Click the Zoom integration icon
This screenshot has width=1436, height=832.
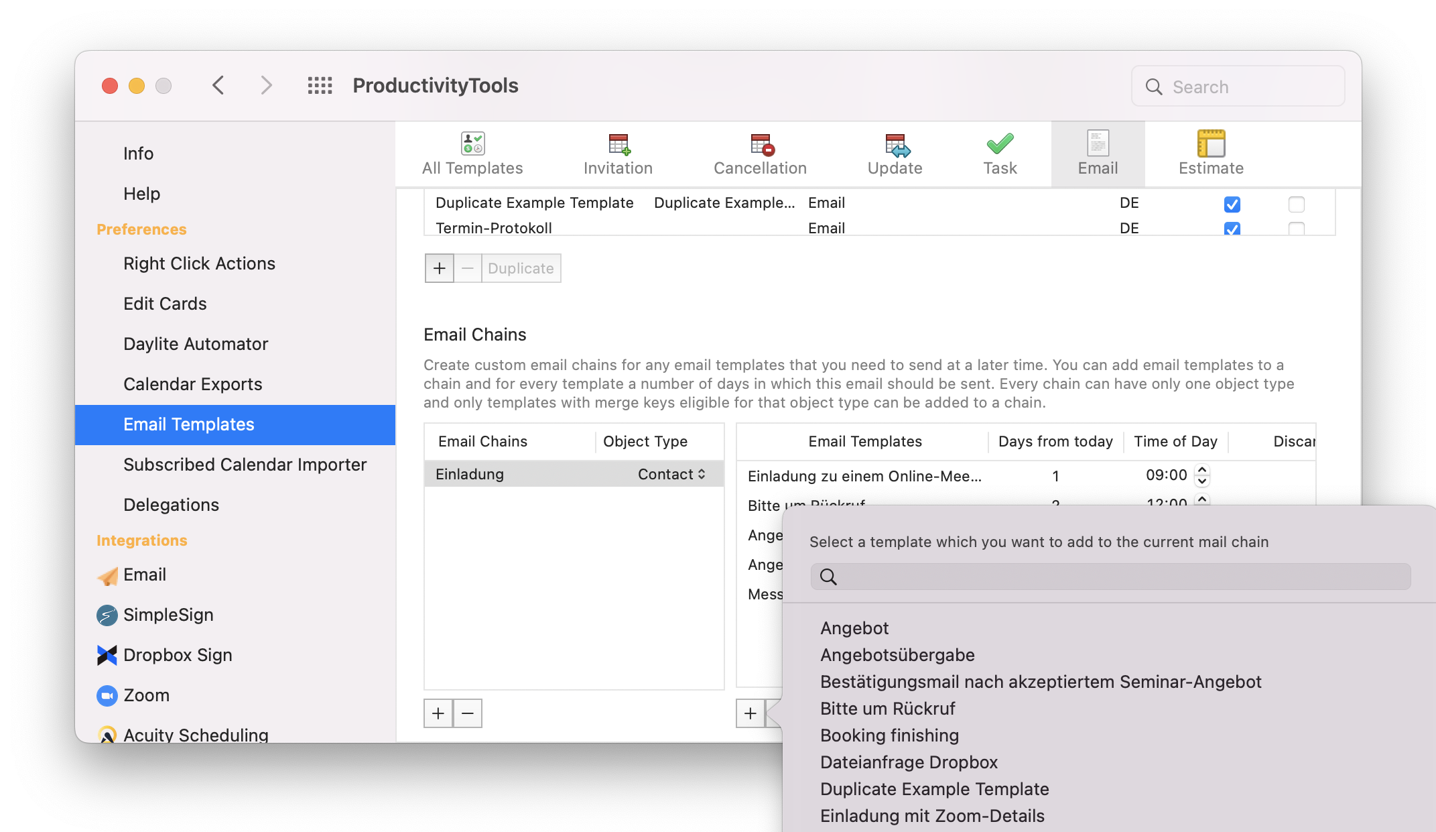pyautogui.click(x=107, y=695)
